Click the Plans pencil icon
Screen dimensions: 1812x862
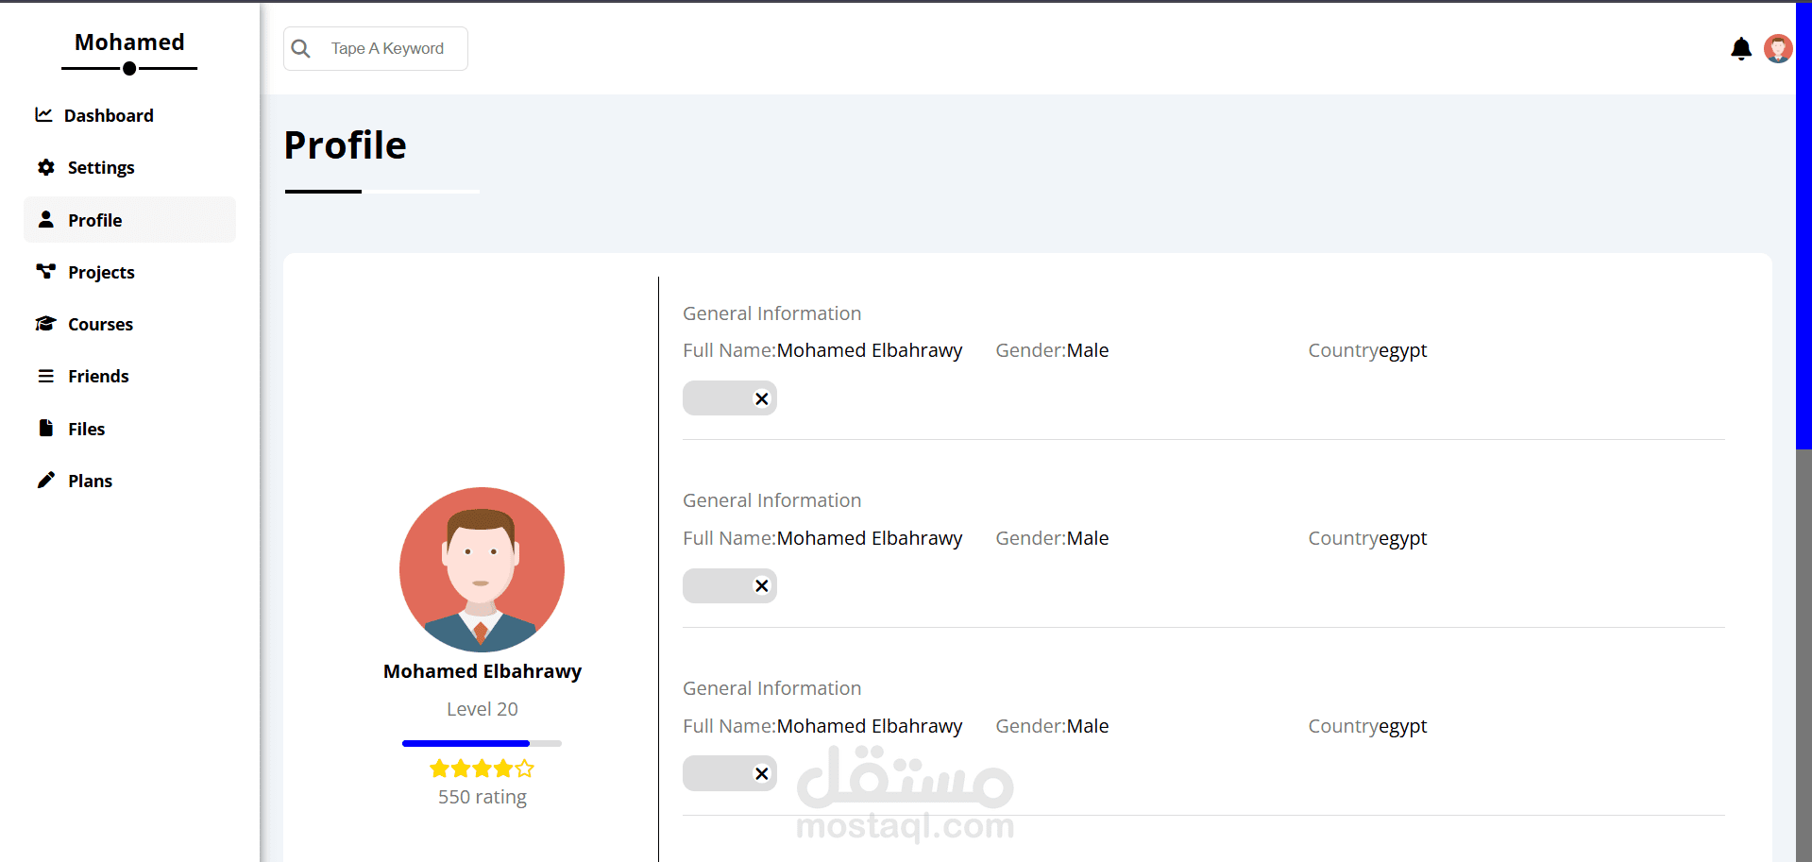coord(45,480)
